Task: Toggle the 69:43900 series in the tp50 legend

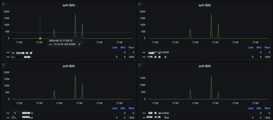Action: click(x=158, y=113)
